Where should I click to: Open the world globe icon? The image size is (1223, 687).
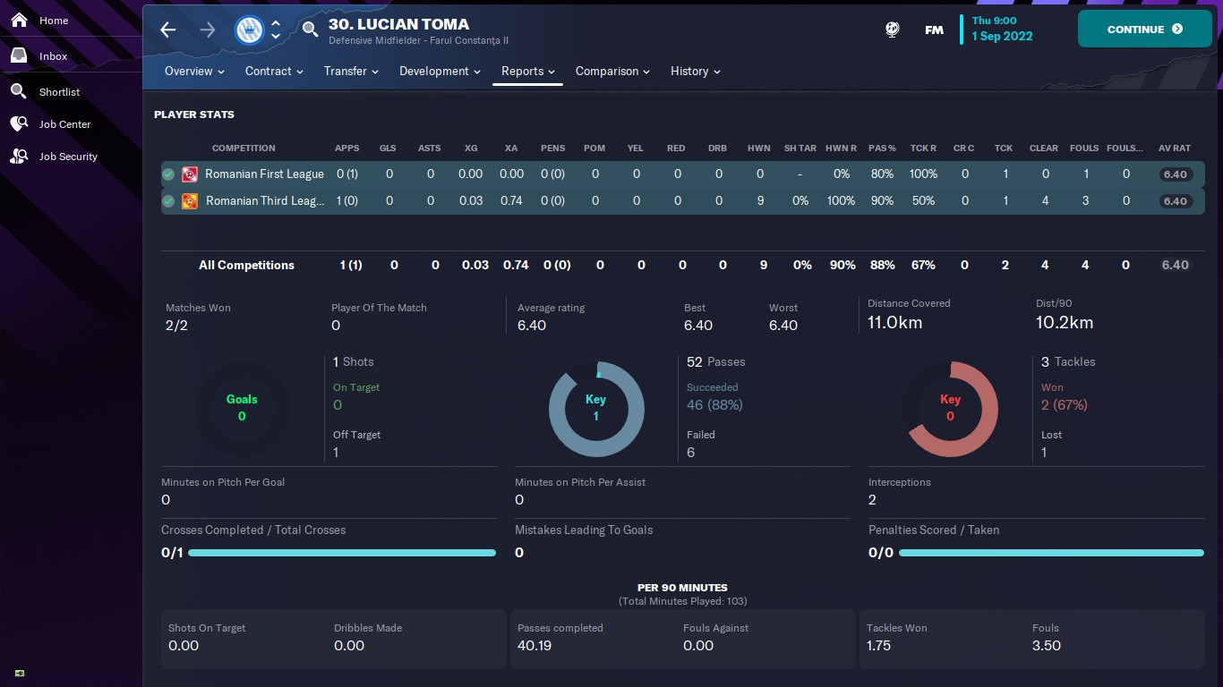893,30
